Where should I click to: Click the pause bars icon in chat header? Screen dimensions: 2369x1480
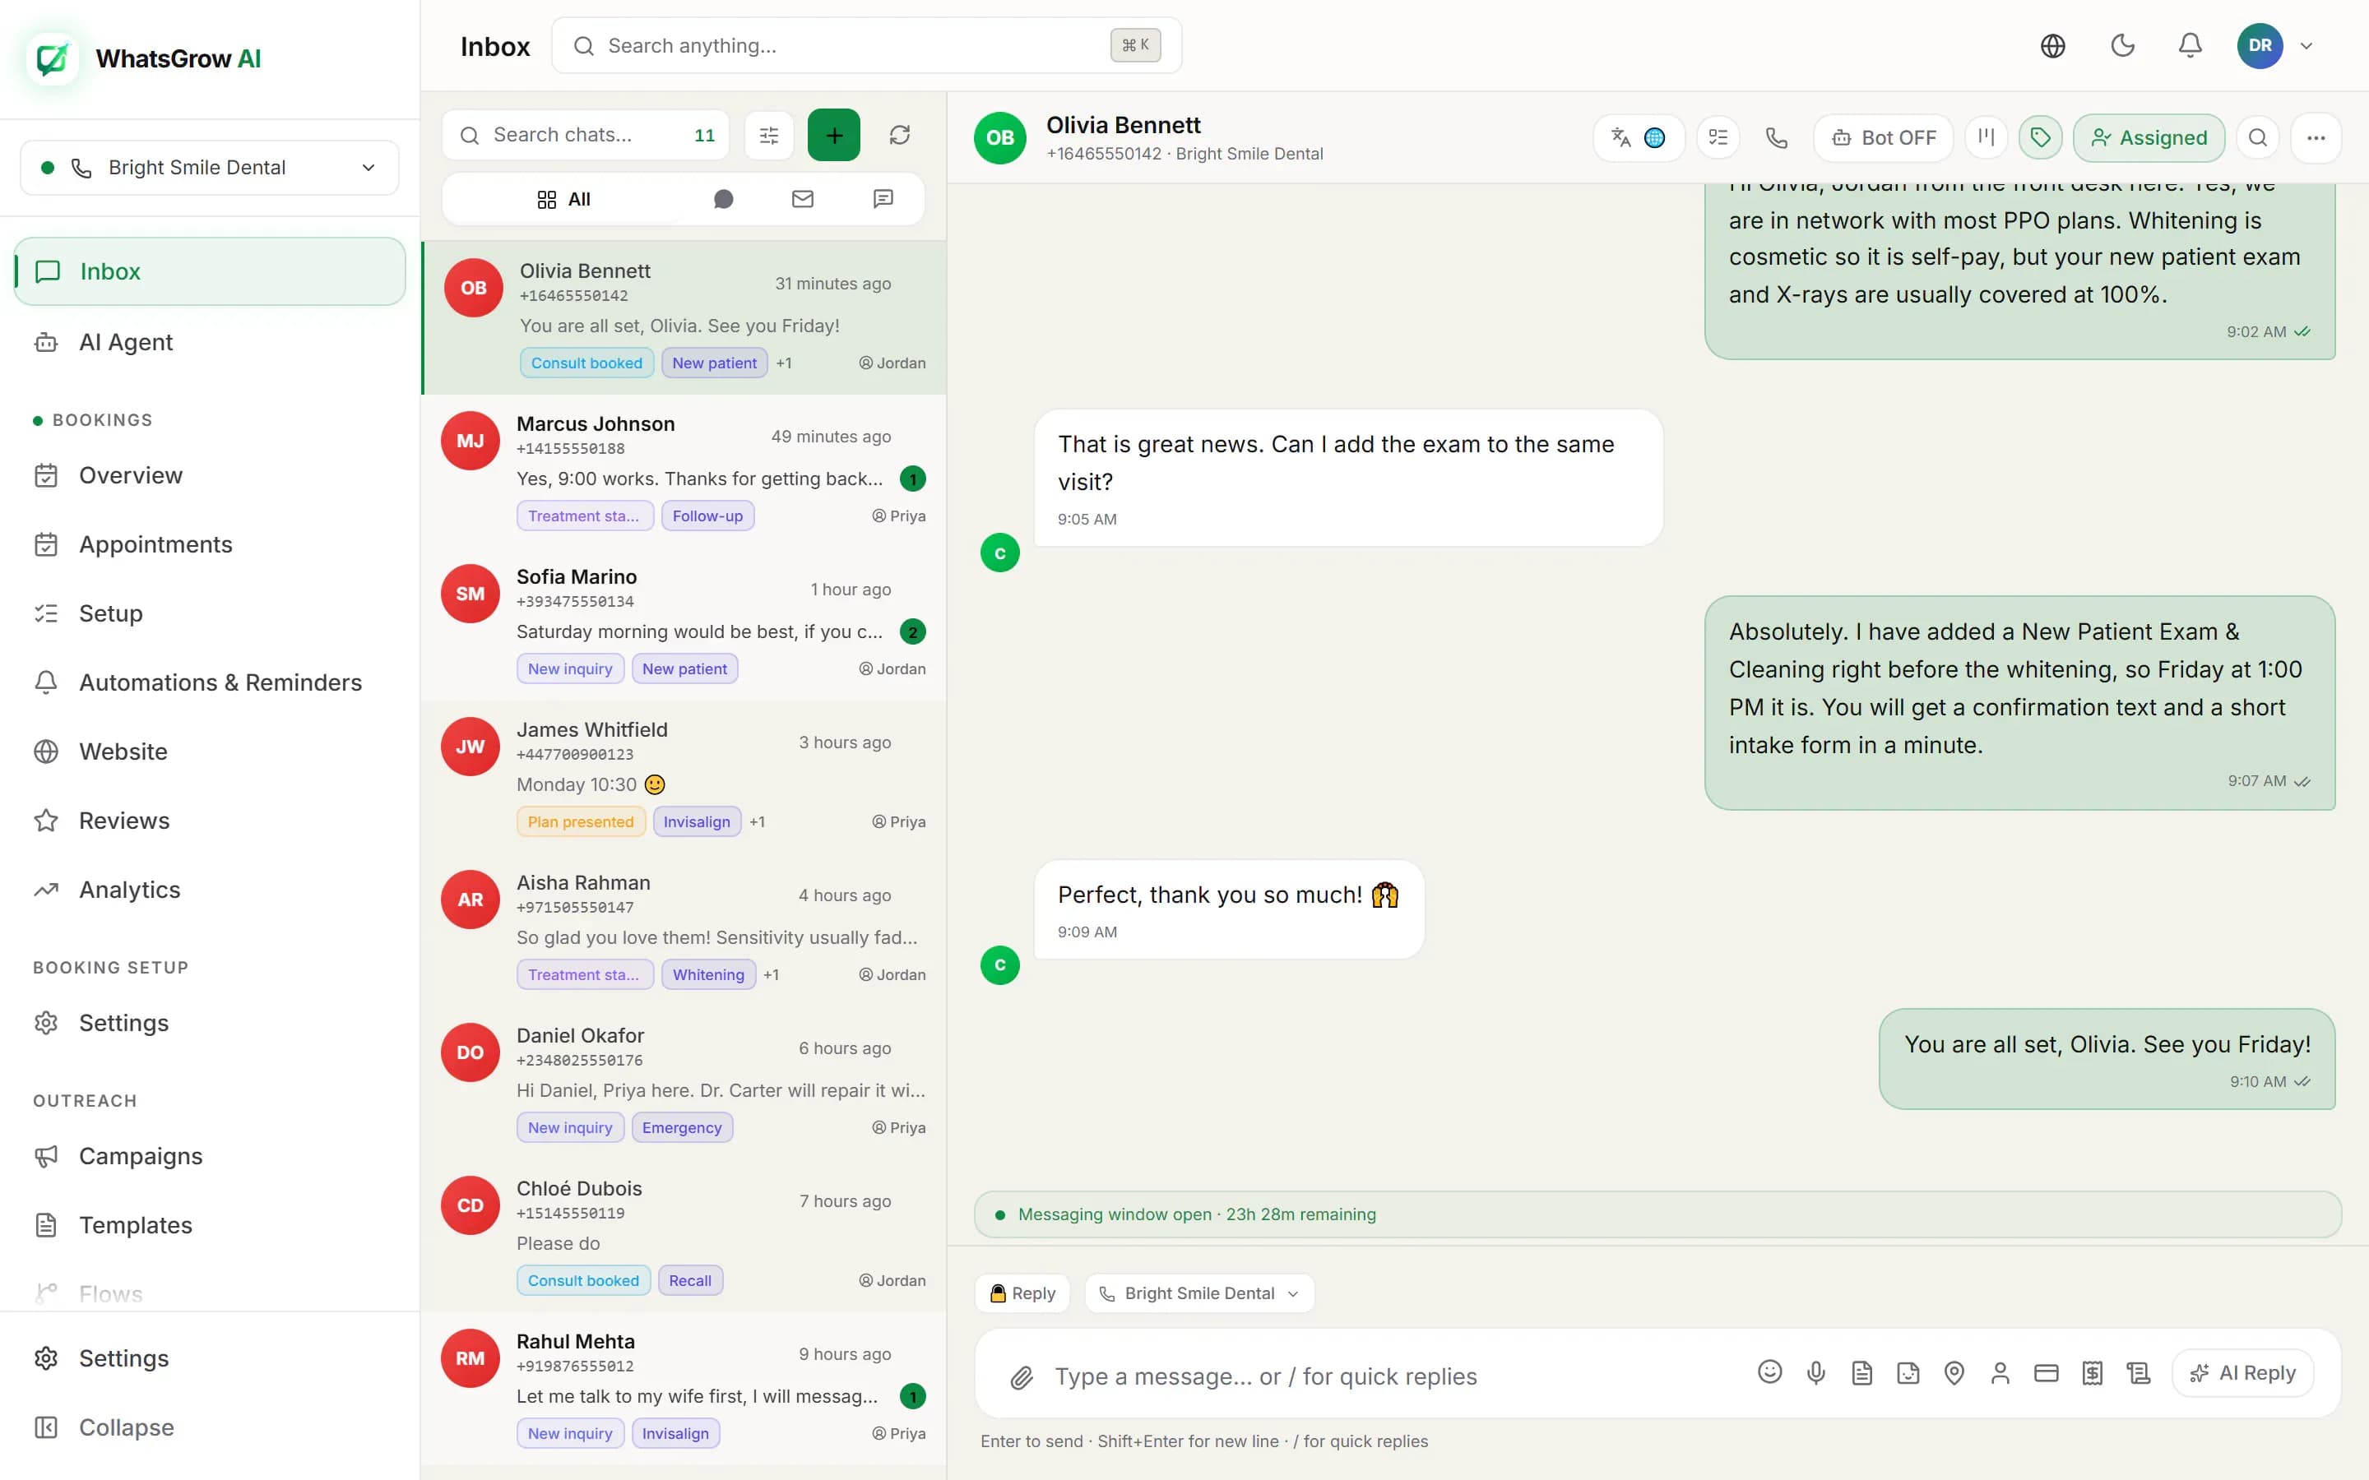[1987, 138]
